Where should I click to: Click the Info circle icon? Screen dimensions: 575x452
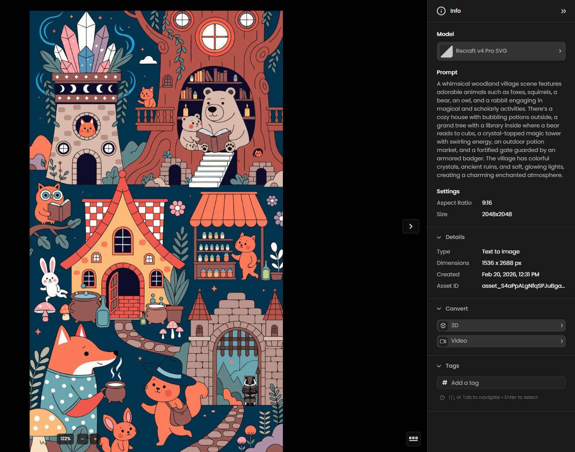pyautogui.click(x=441, y=11)
